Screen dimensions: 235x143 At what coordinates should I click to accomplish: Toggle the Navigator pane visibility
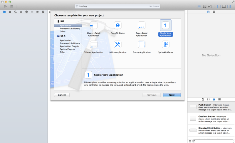pos(219,6)
